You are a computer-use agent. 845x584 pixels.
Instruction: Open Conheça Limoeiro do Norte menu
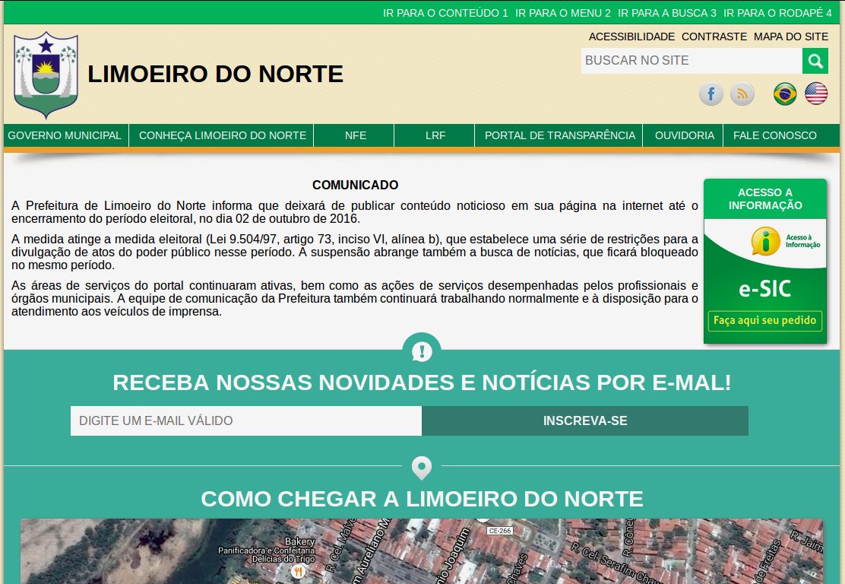(x=223, y=135)
